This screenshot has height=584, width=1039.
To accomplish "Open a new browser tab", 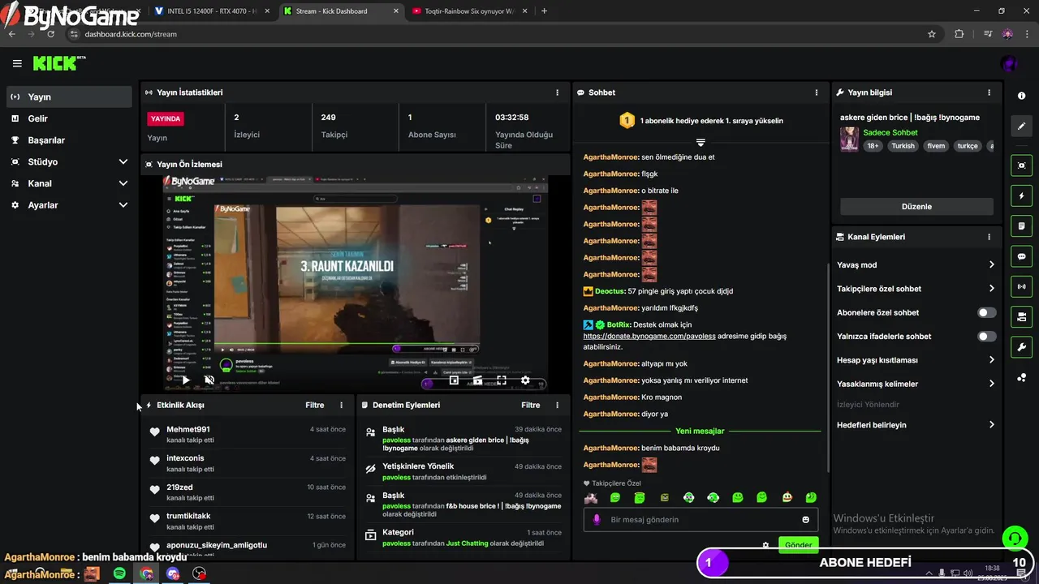I will 544,11.
